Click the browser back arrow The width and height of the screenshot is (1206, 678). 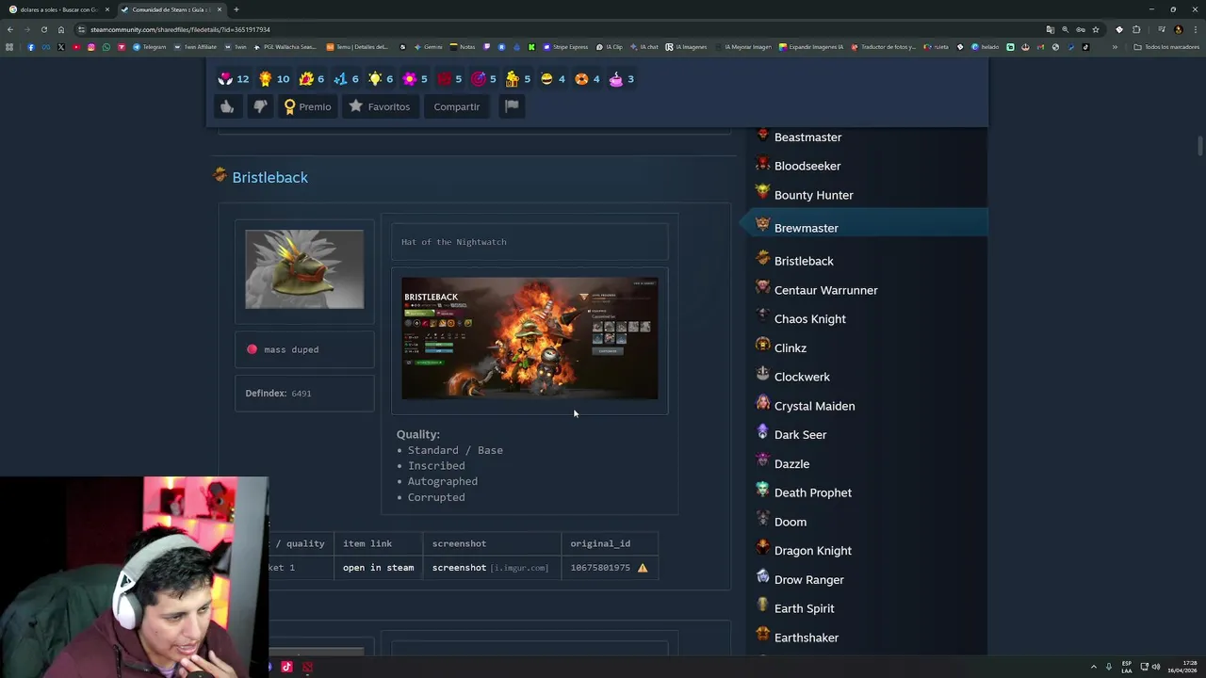[x=10, y=29]
